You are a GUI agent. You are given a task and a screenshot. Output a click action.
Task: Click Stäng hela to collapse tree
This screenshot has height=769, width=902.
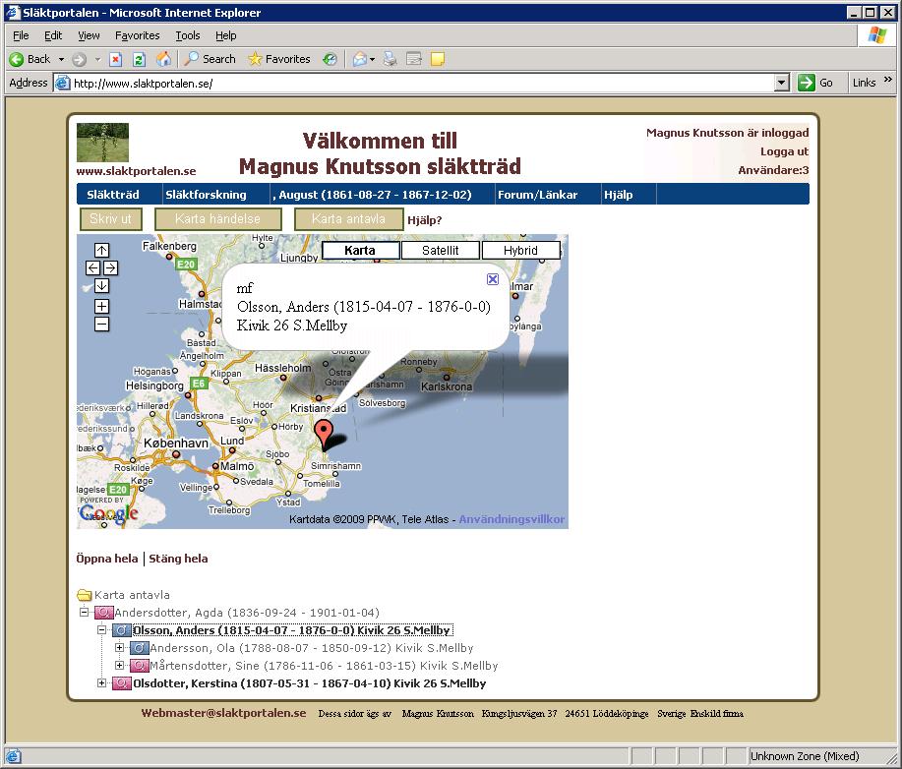point(178,559)
